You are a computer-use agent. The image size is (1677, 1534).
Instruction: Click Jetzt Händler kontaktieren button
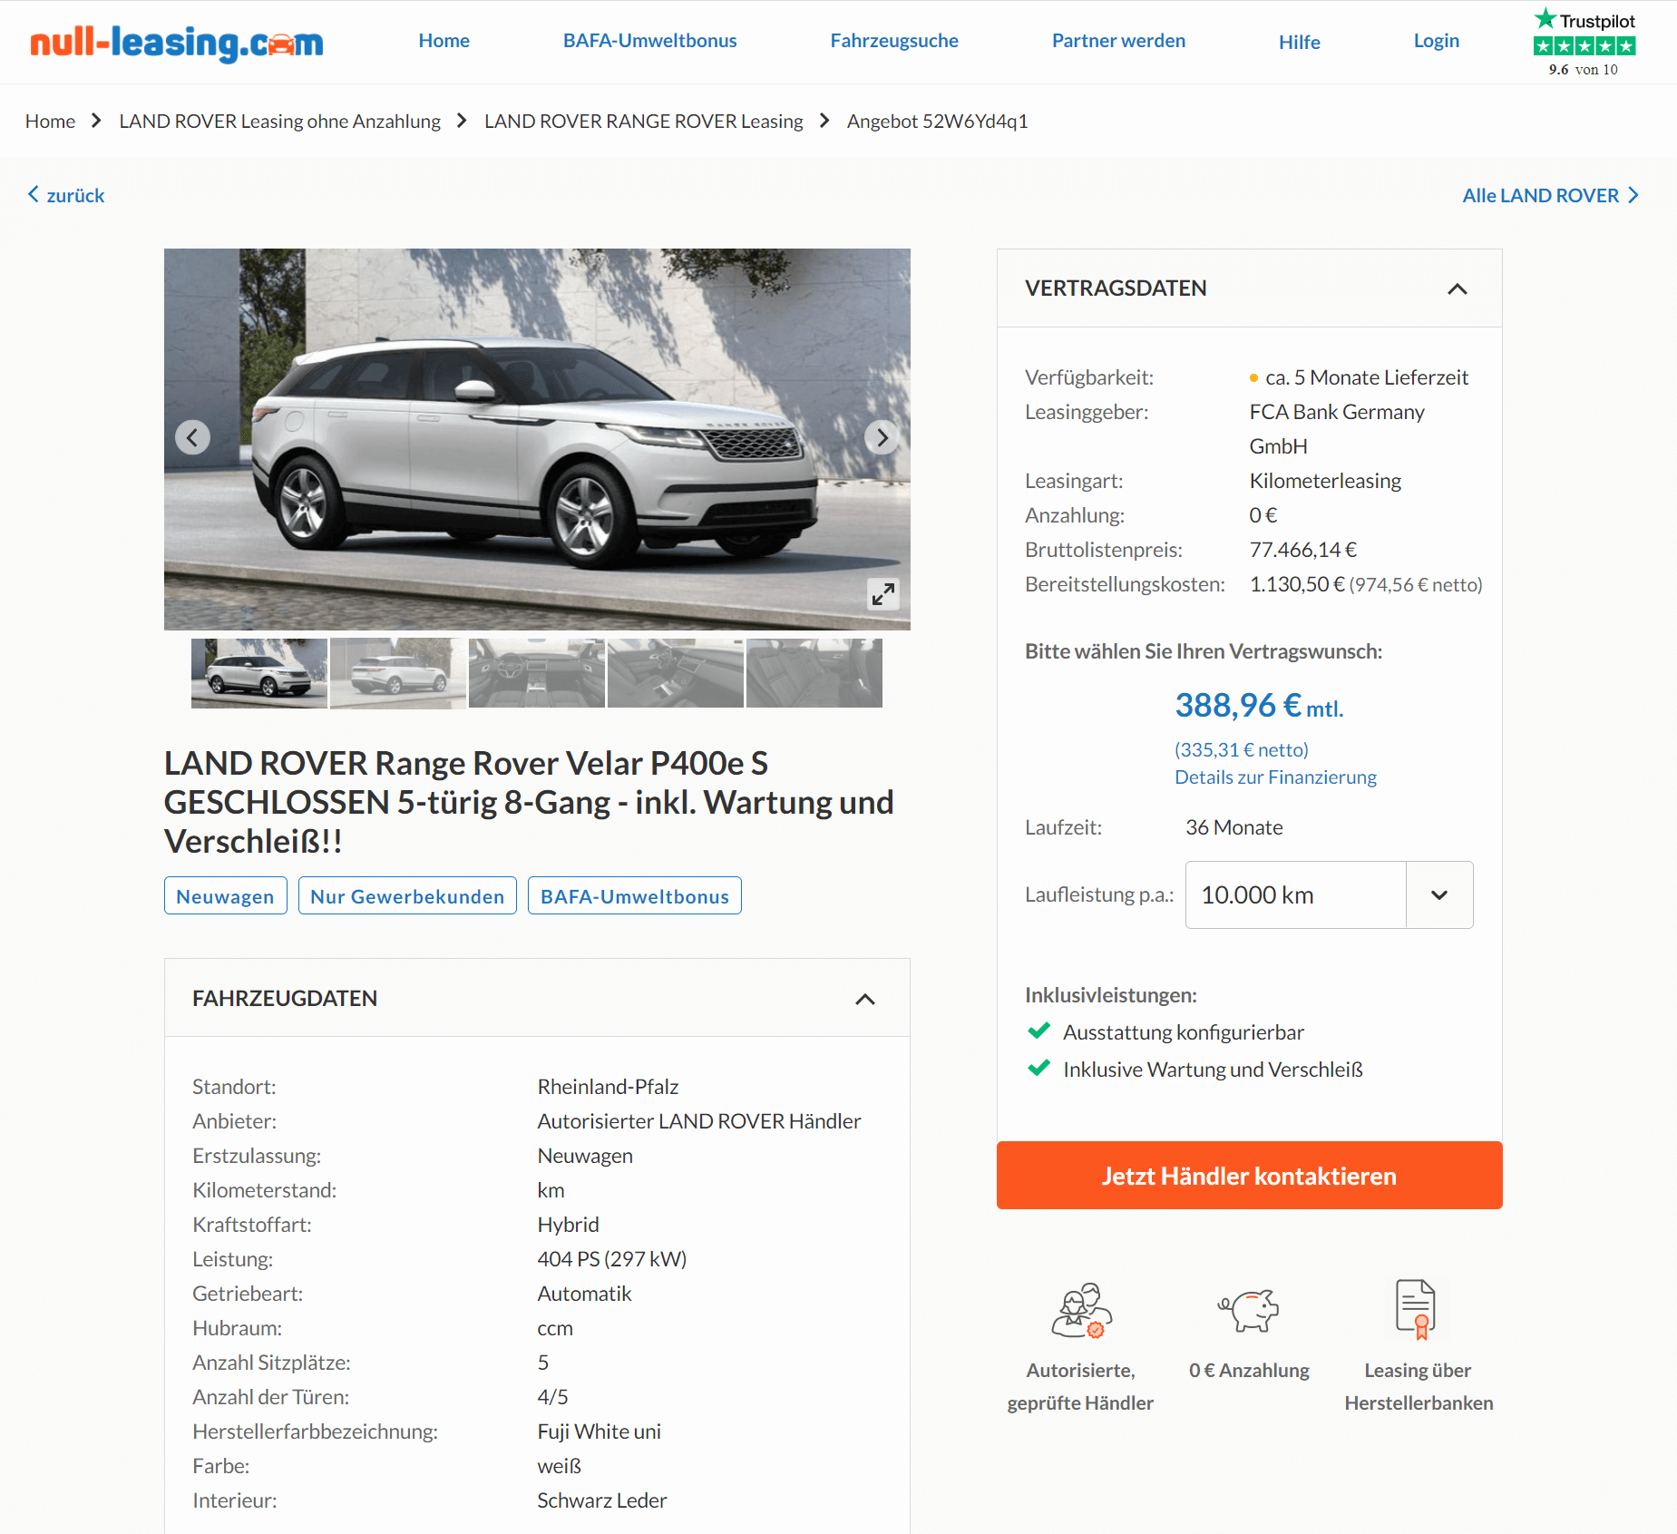coord(1249,1176)
